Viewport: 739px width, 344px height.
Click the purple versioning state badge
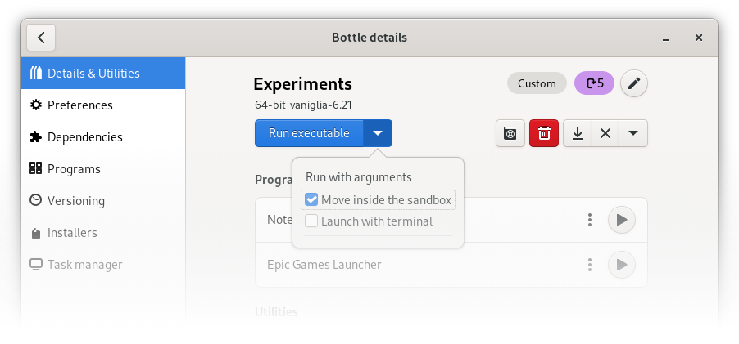coord(594,83)
